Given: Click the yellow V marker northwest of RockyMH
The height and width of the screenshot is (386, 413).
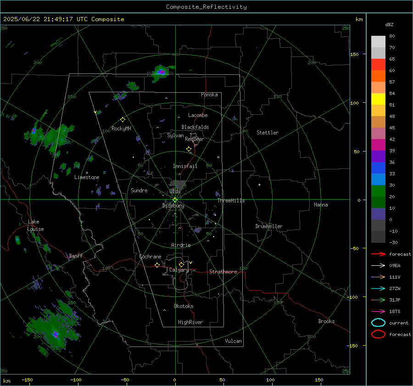Looking at the screenshot, I should tap(95, 112).
